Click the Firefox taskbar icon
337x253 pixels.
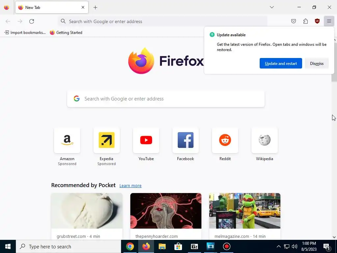pyautogui.click(x=146, y=246)
